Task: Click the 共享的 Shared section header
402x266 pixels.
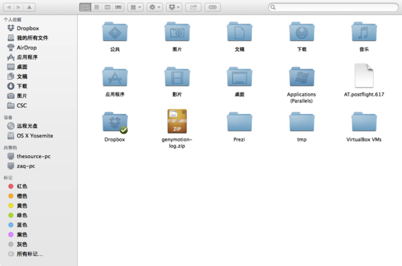Action: (10, 147)
